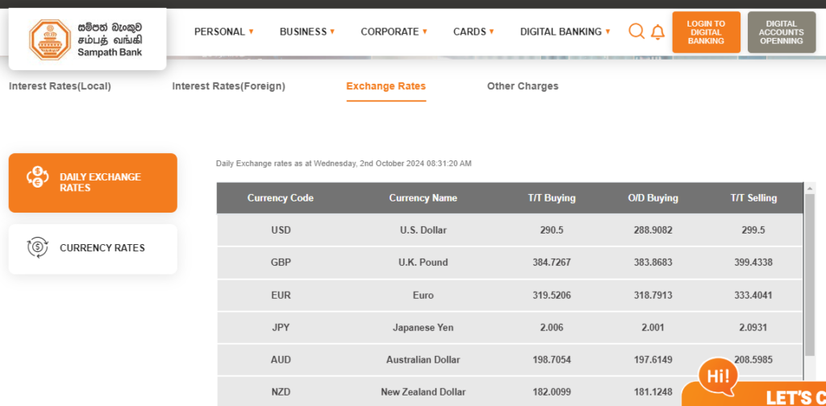Expand the Corporate menu
This screenshot has height=406, width=826.
pos(394,31)
